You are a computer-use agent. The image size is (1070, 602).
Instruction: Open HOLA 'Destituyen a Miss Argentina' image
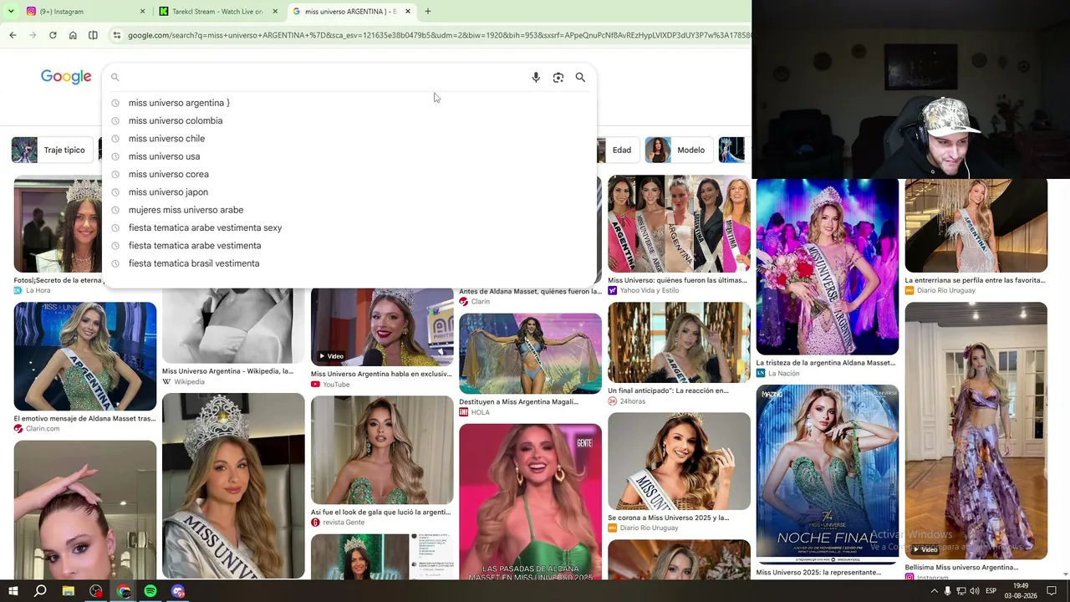(x=530, y=353)
